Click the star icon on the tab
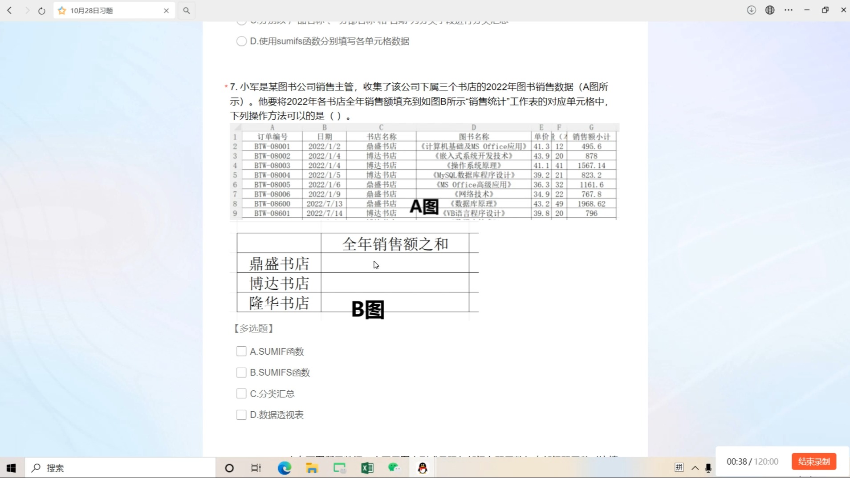Image resolution: width=850 pixels, height=478 pixels. pyautogui.click(x=62, y=10)
